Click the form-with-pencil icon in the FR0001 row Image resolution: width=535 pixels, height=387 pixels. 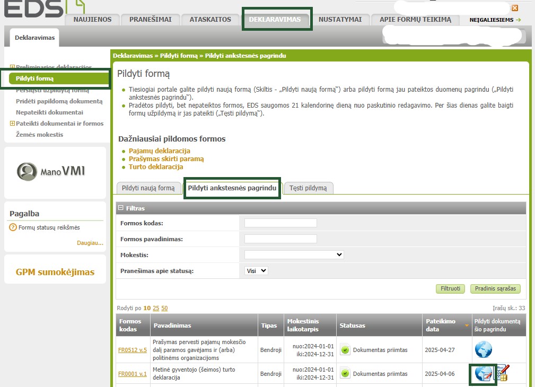503,373
